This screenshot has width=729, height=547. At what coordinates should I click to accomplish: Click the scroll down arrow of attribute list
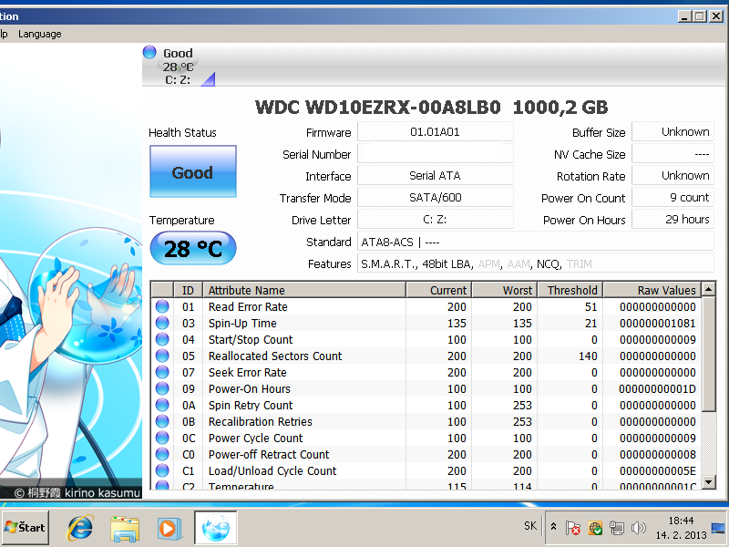[x=708, y=481]
